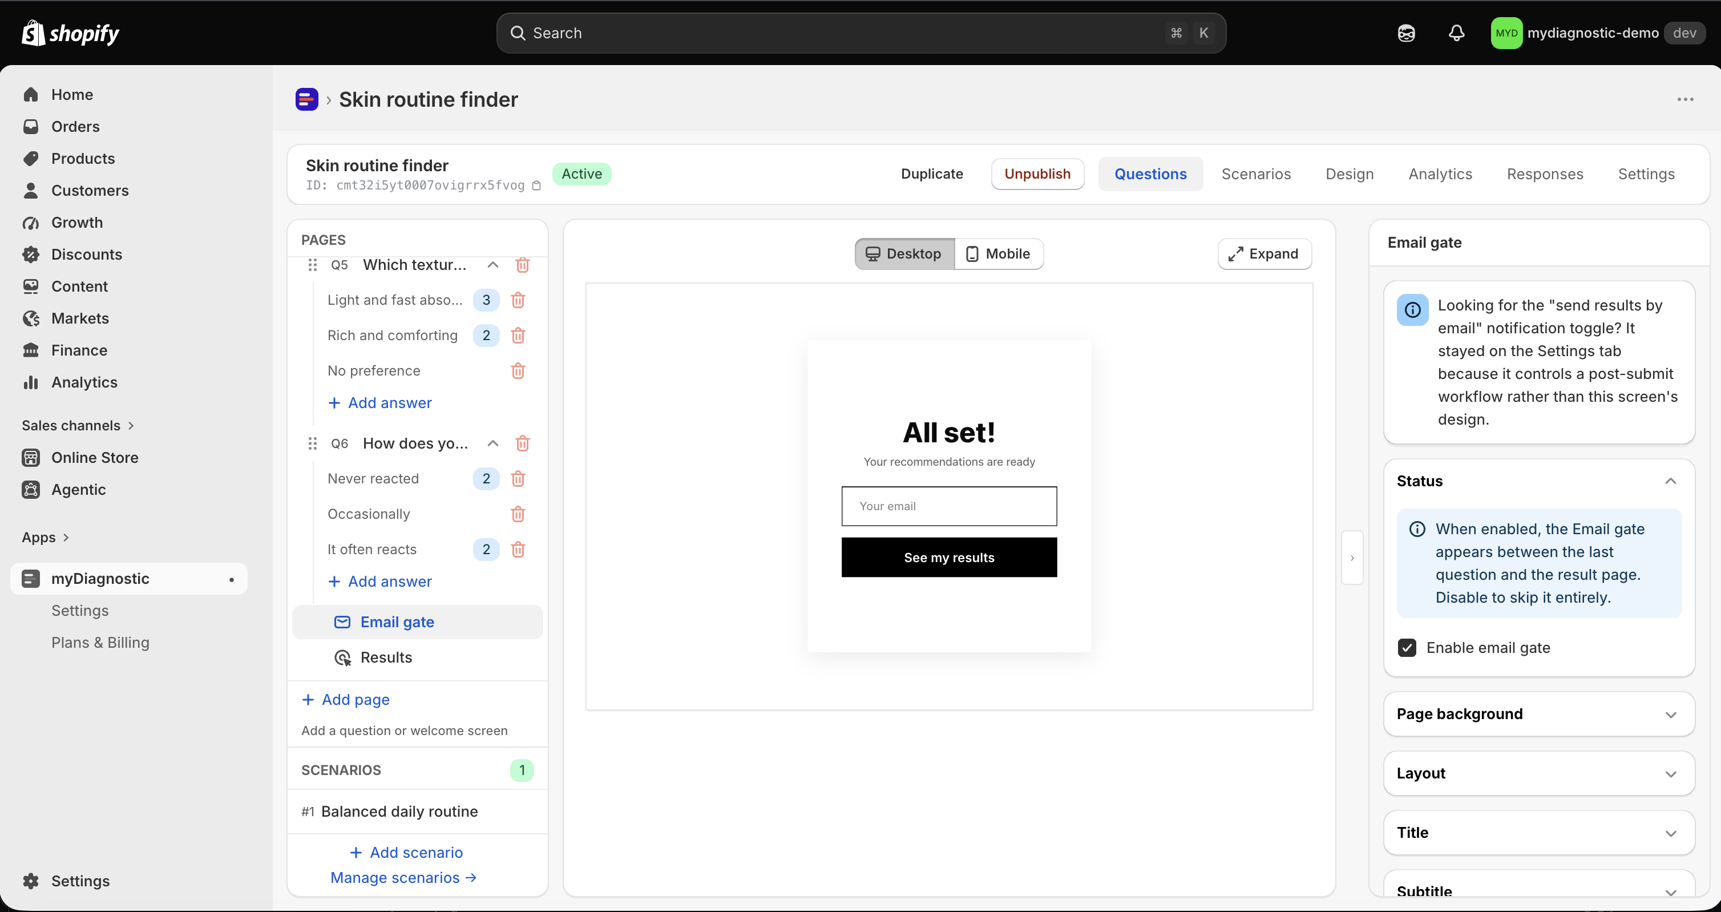Click the Duplicate button
The width and height of the screenshot is (1721, 912).
pos(932,173)
